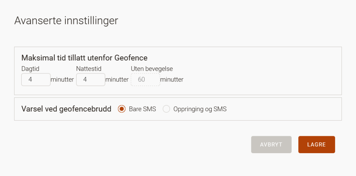Viewport: 356px width, 176px height.
Task: Select the Bare SMS radio button
Action: pos(122,109)
